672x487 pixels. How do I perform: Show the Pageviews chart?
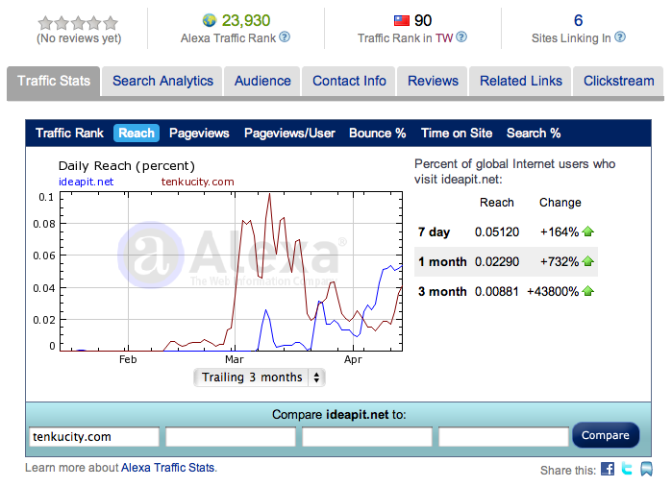[x=199, y=134]
